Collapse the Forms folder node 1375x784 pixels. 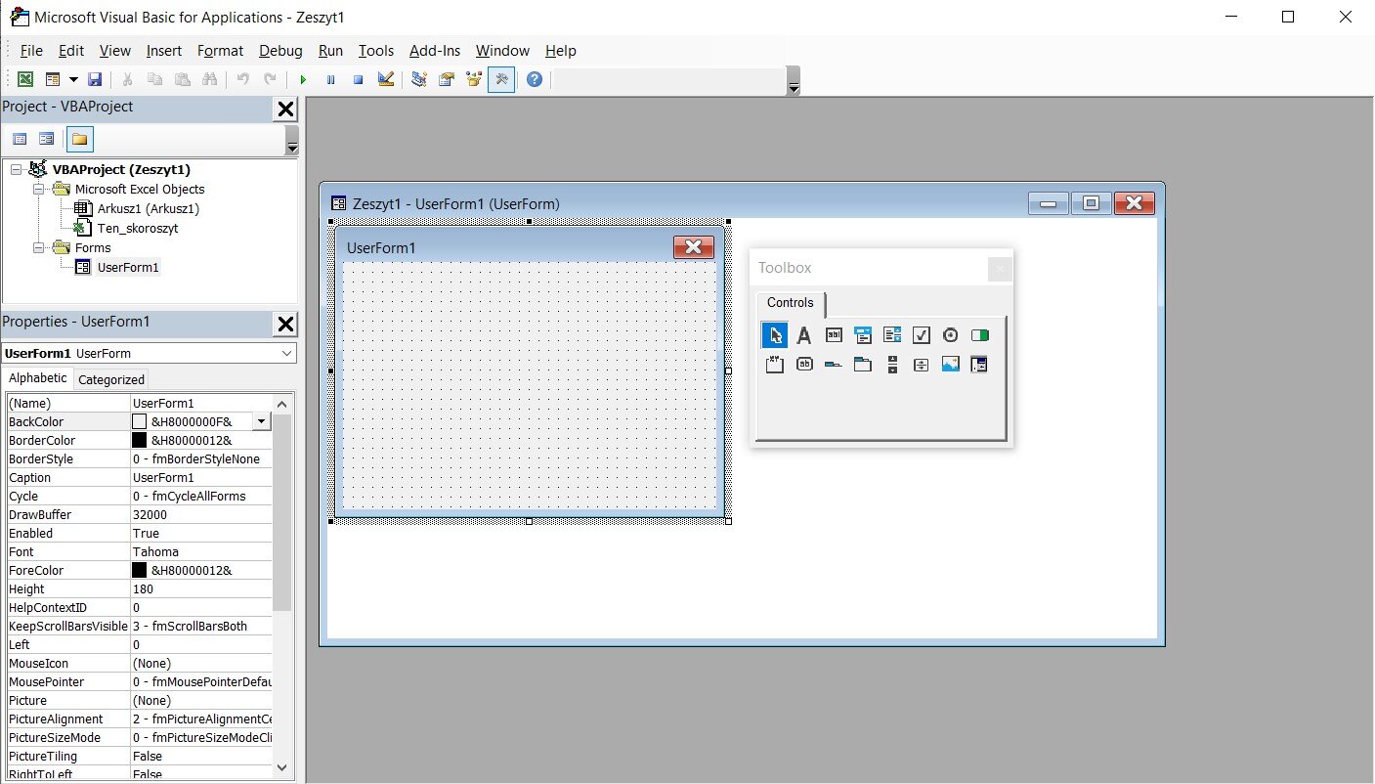(39, 247)
